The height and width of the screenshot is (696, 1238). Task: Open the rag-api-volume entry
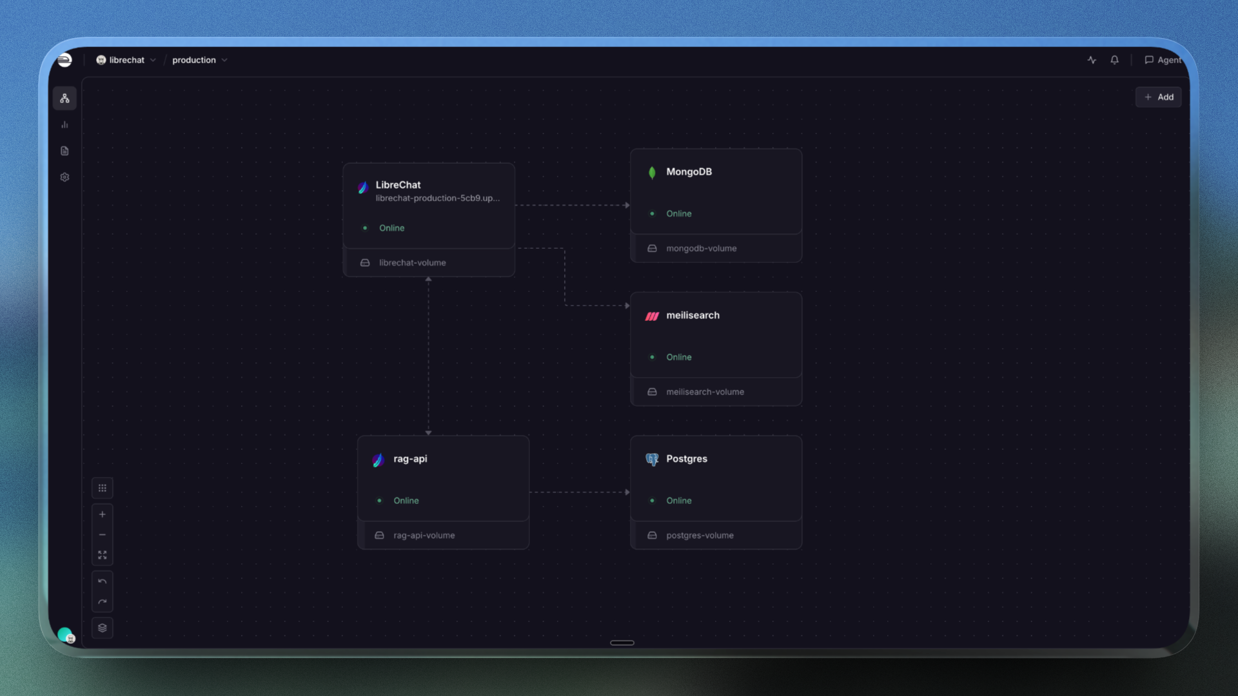tap(443, 536)
